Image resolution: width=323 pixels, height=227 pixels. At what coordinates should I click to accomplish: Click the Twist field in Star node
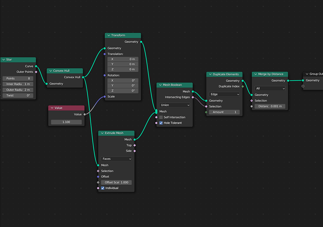click(18, 95)
